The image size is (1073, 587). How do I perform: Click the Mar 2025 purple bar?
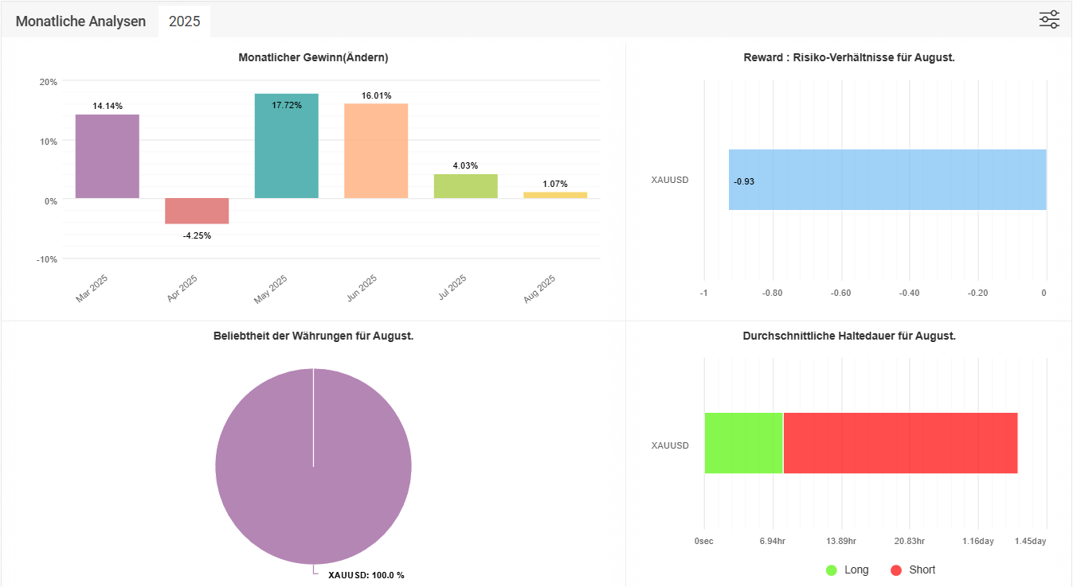point(108,157)
